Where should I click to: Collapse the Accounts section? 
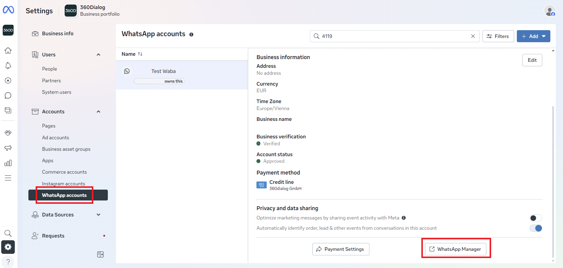tap(98, 112)
